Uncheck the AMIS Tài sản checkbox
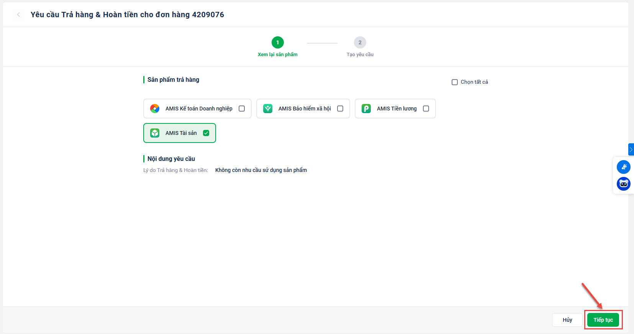634x334 pixels. pyautogui.click(x=206, y=133)
